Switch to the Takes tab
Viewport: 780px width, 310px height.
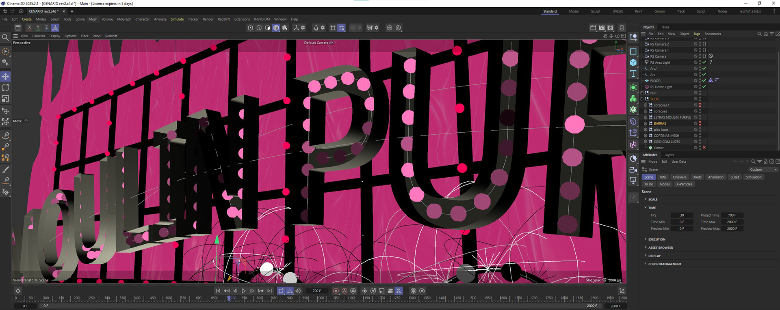665,27
